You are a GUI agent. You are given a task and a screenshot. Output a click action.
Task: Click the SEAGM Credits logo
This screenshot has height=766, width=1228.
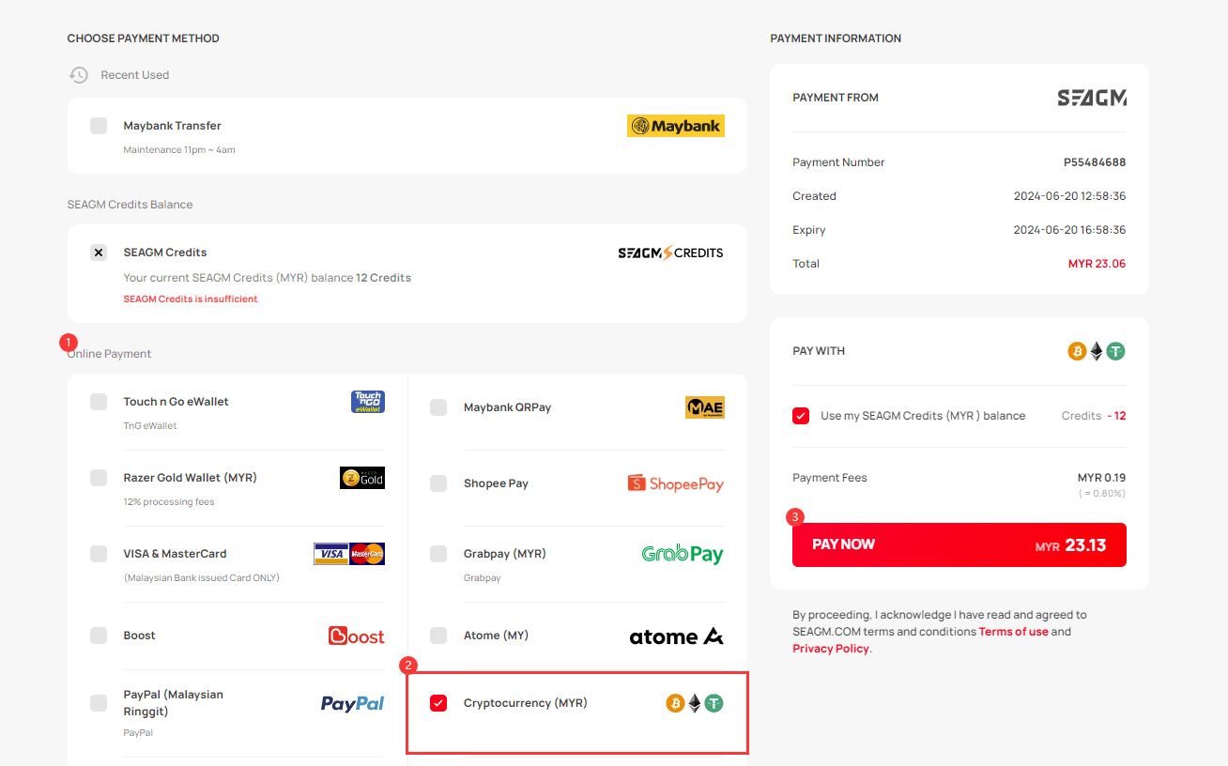click(x=670, y=253)
